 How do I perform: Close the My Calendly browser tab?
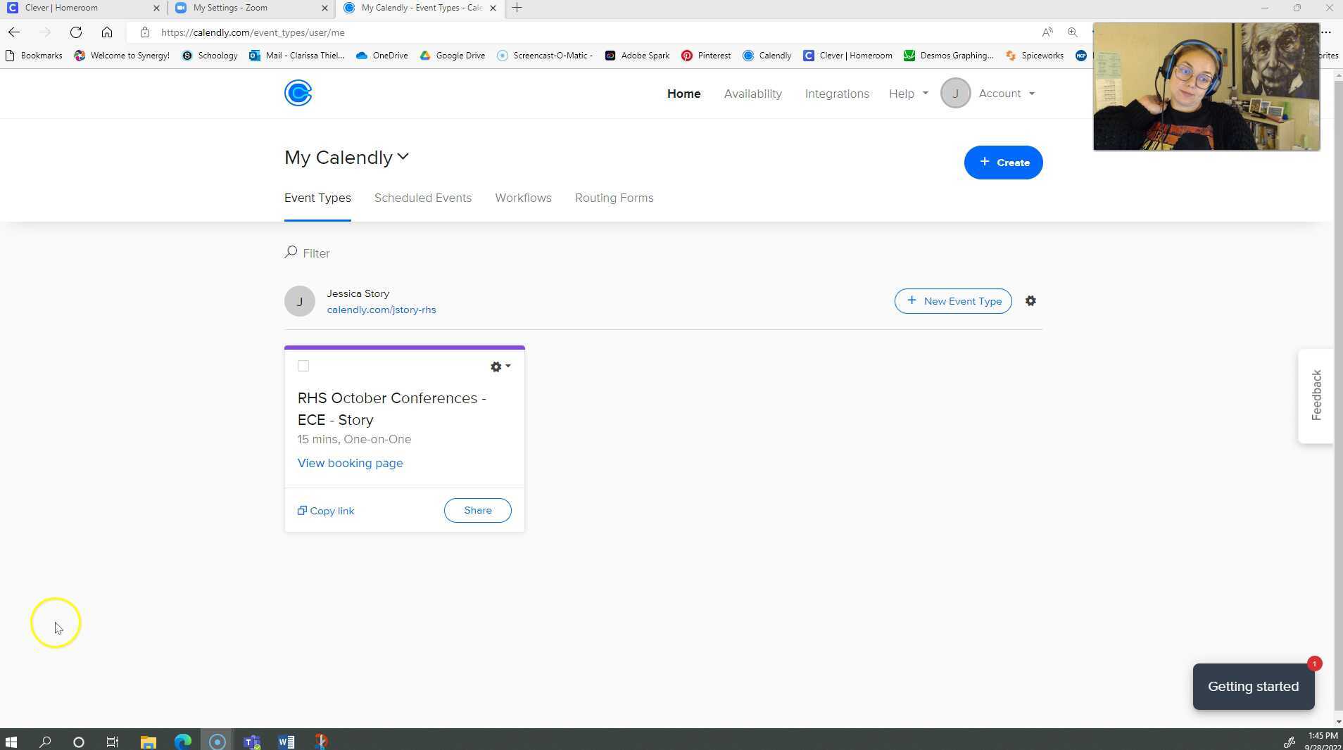[x=493, y=8]
